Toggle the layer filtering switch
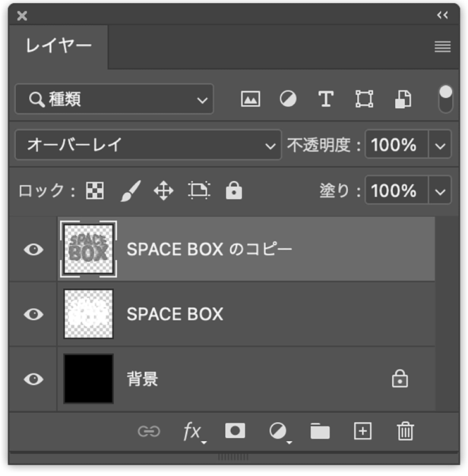The height and width of the screenshot is (476, 468). (446, 99)
